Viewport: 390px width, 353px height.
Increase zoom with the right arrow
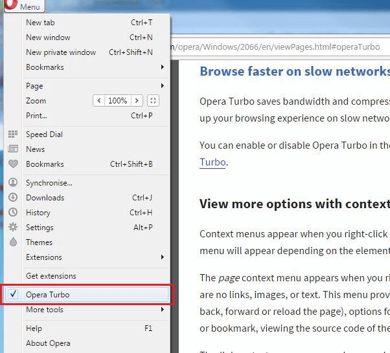pos(136,101)
